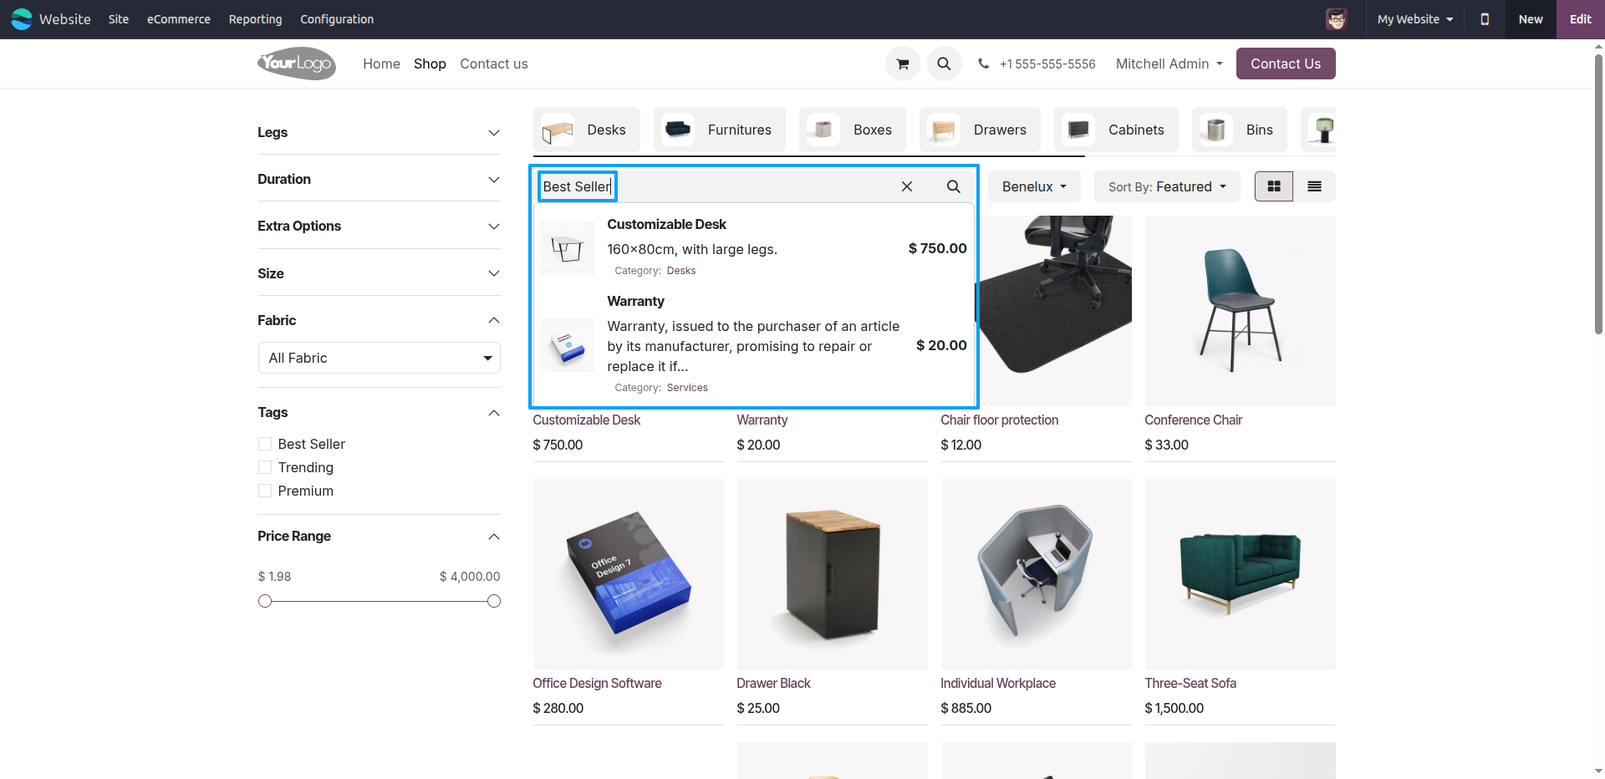Image resolution: width=1605 pixels, height=779 pixels.
Task: Select the Furnitures category sofa icon
Action: point(678,130)
